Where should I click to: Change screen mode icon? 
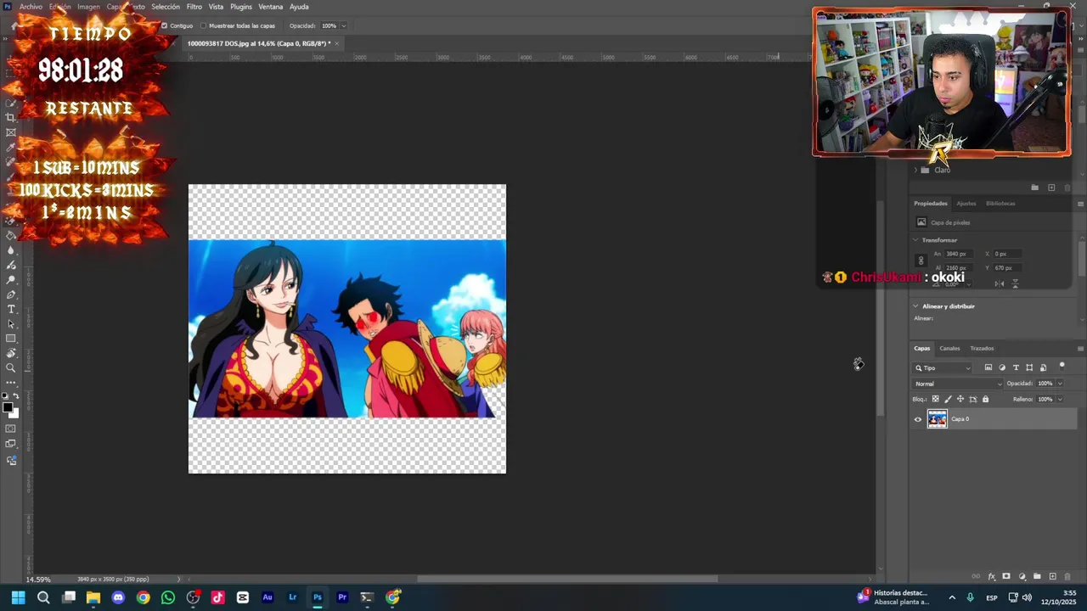11,444
